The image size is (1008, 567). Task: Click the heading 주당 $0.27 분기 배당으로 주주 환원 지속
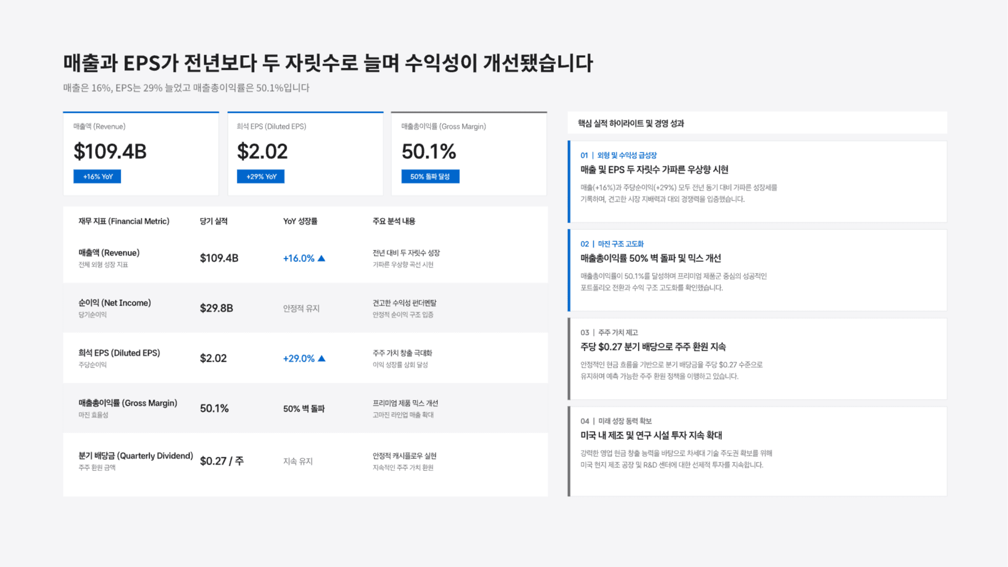point(653,347)
